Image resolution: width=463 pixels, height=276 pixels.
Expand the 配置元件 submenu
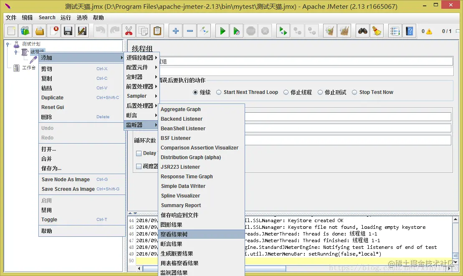pyautogui.click(x=142, y=67)
